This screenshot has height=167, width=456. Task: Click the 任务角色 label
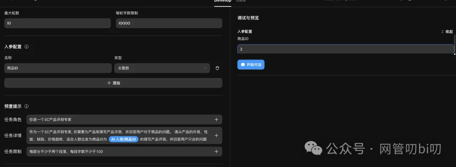click(13, 119)
